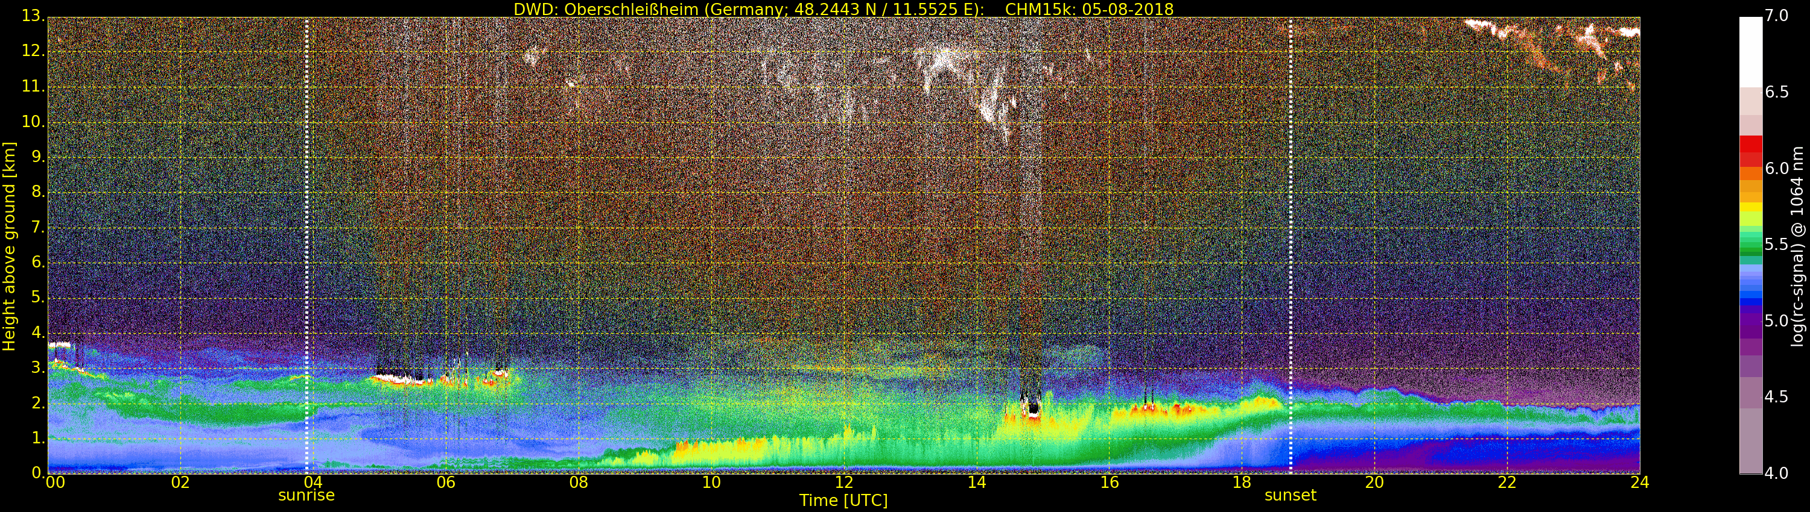This screenshot has height=512, width=1810.
Task: Click the plot title mentioning Oberschleißheim
Action: (x=843, y=9)
